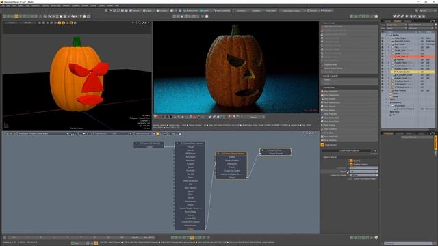Open the Custom Key dropdown field
438x246 pixels.
pos(363,175)
